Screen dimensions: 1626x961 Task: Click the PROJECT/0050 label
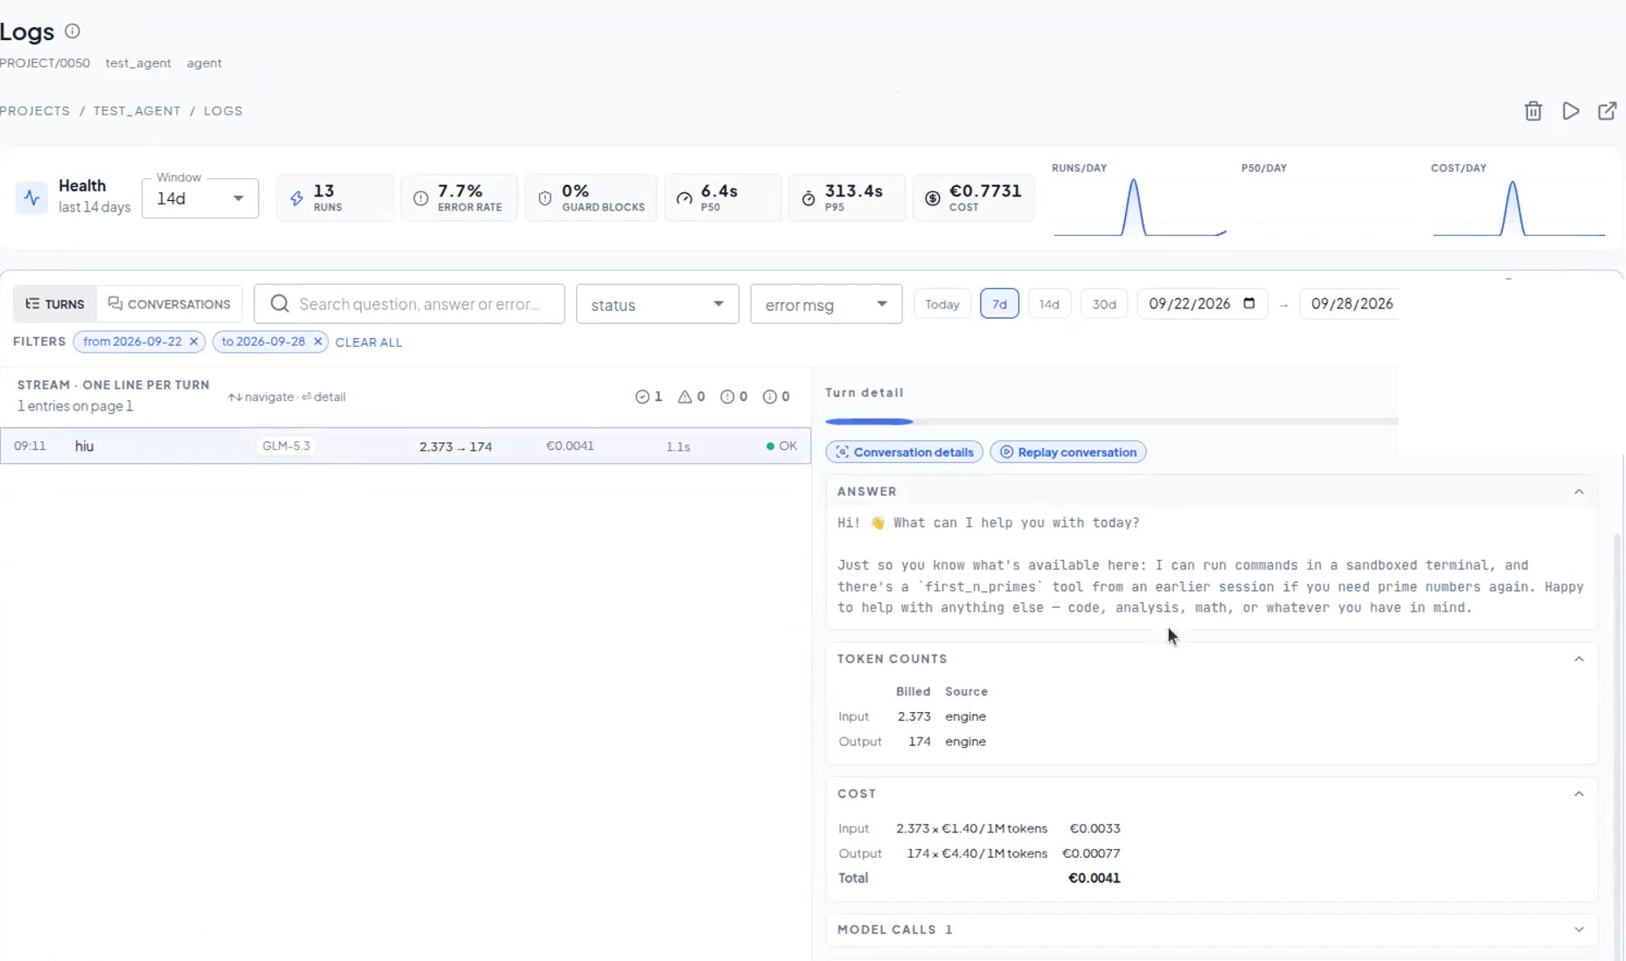(x=45, y=63)
